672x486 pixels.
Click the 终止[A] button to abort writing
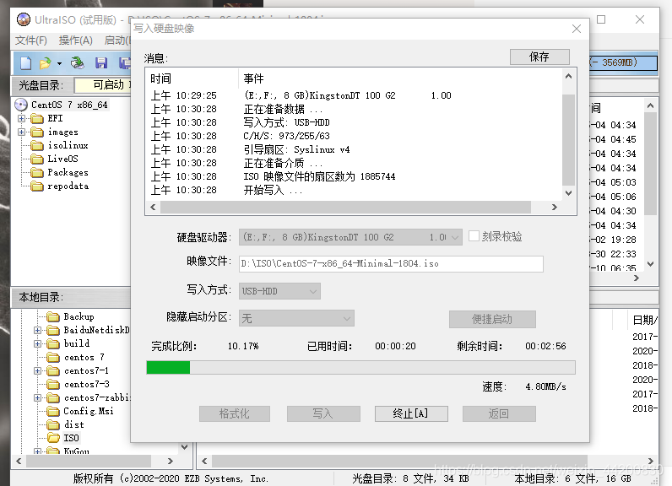(411, 414)
